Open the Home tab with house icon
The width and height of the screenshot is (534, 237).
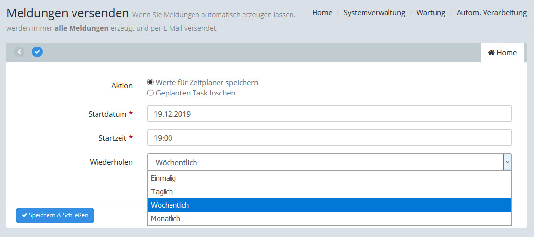(502, 52)
